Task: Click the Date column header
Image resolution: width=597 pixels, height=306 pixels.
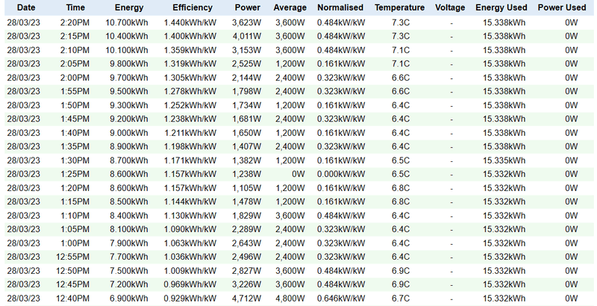Action: [26, 7]
